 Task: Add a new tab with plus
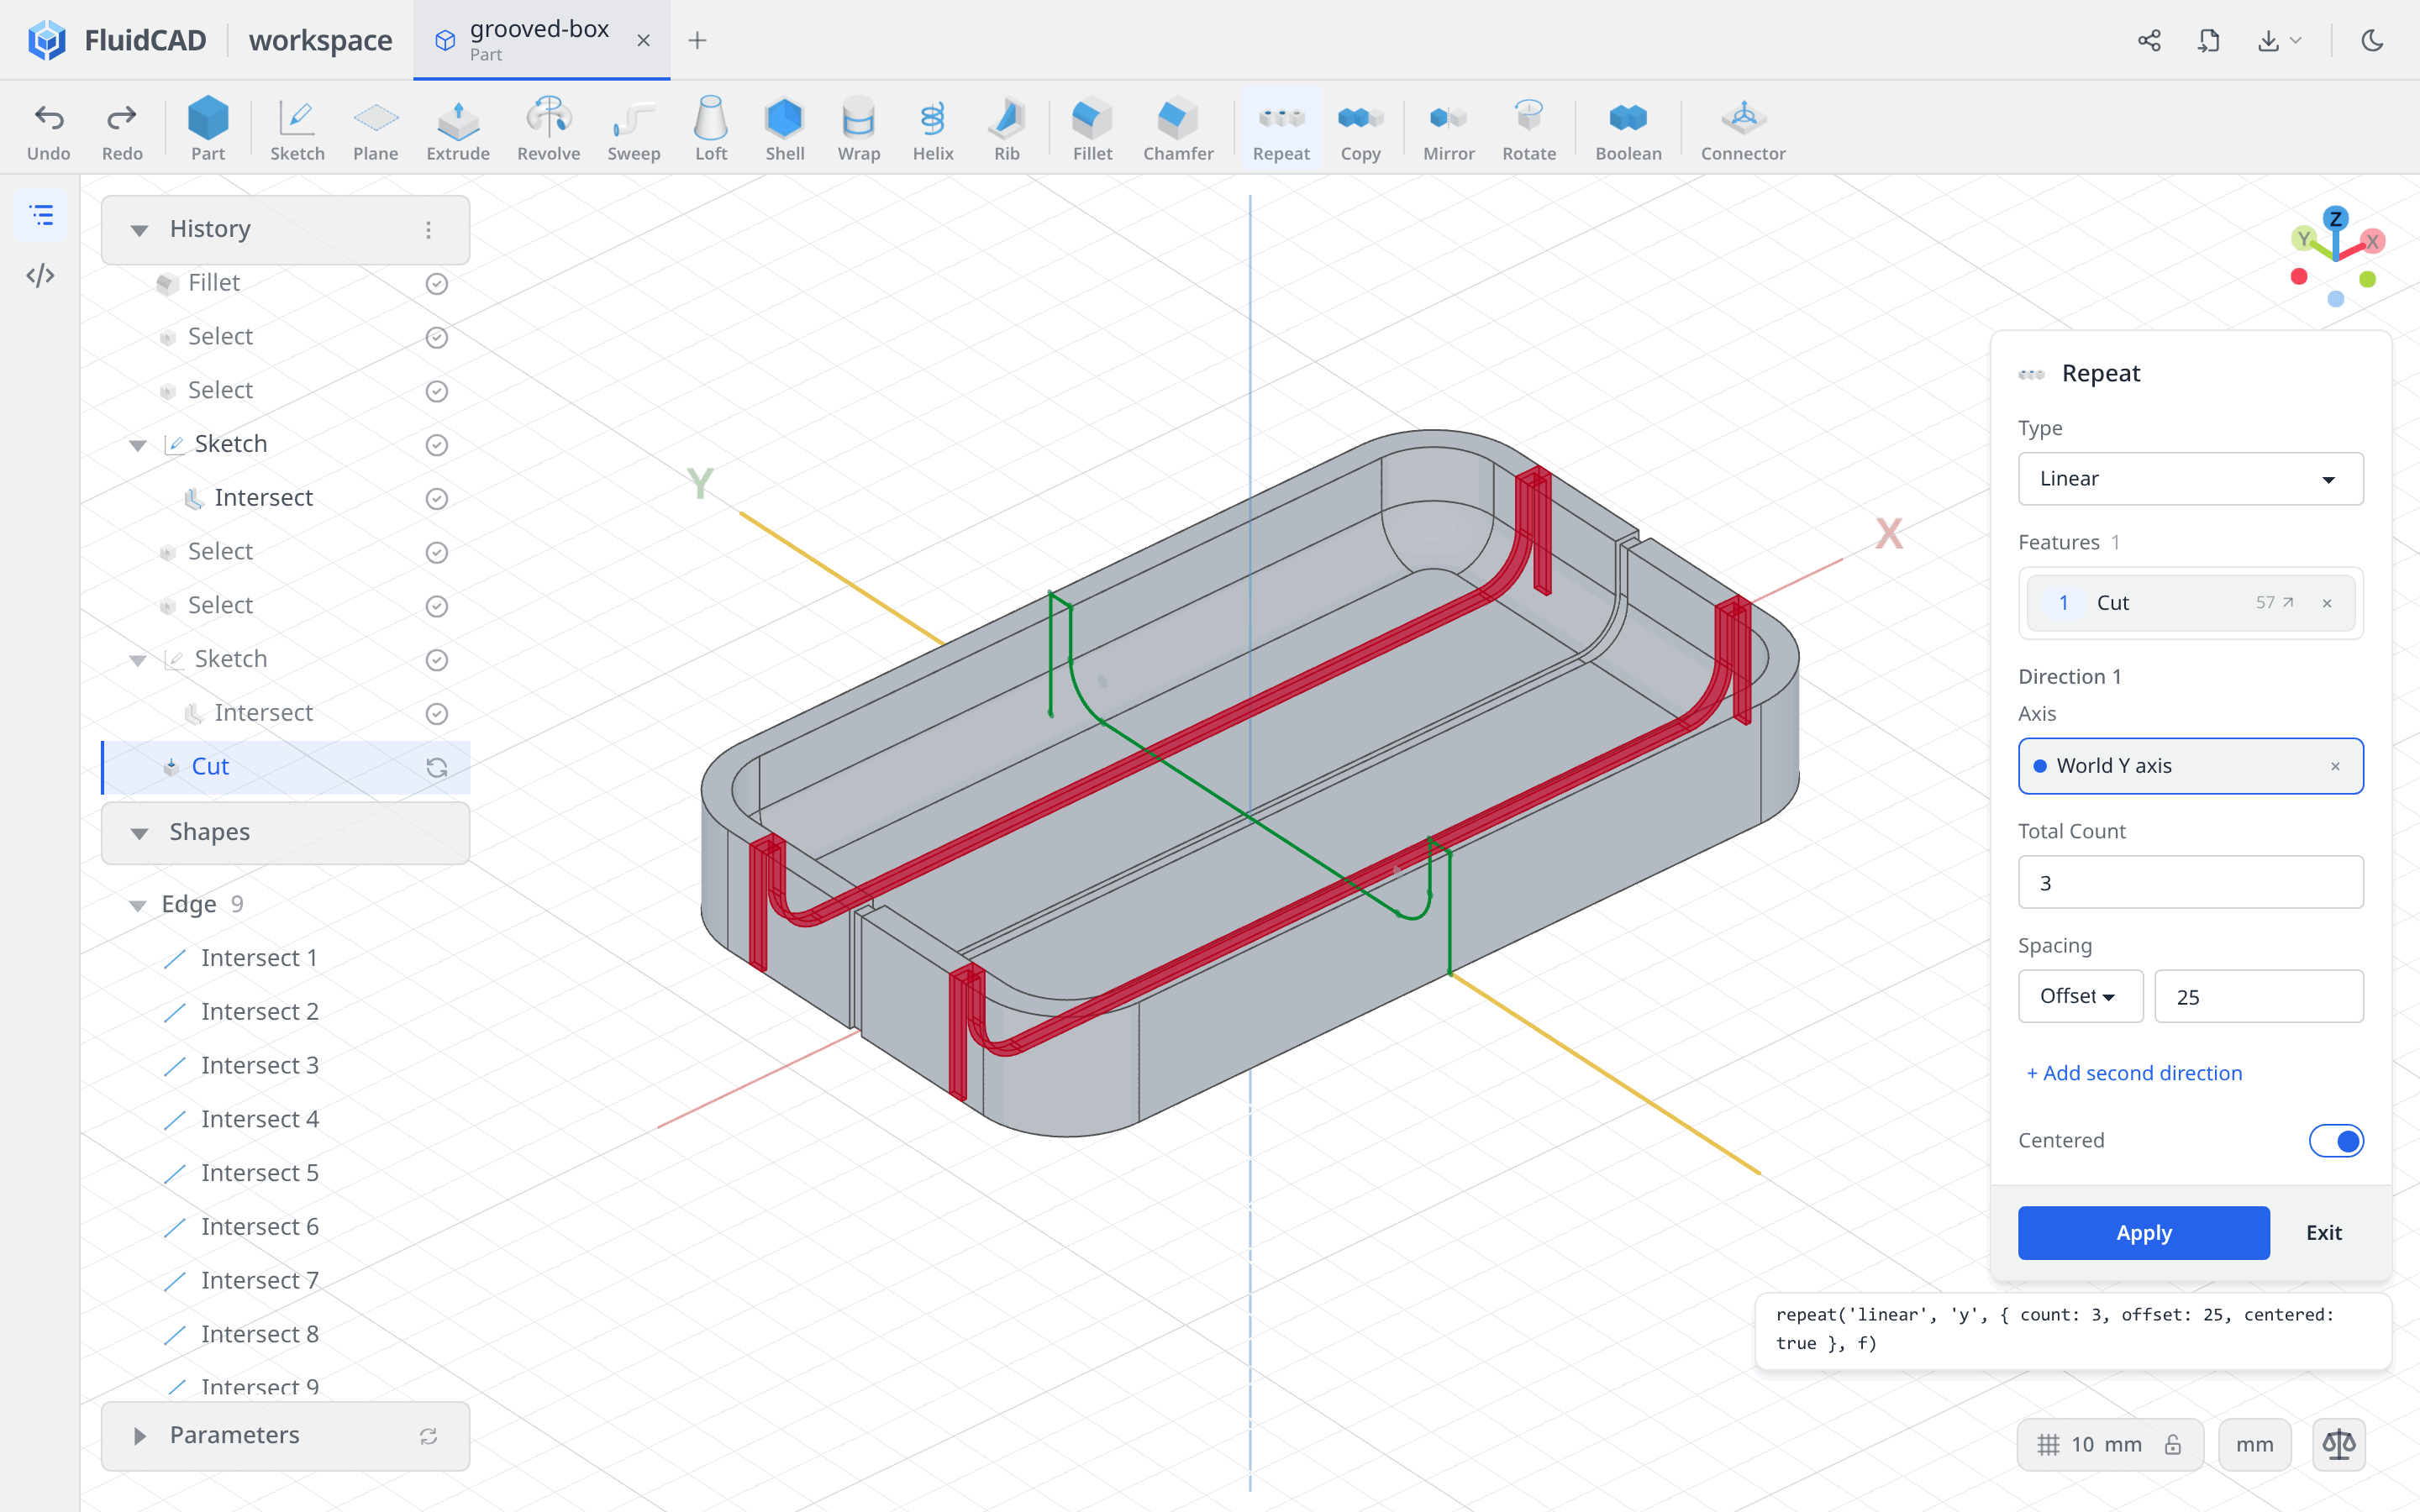[x=697, y=40]
